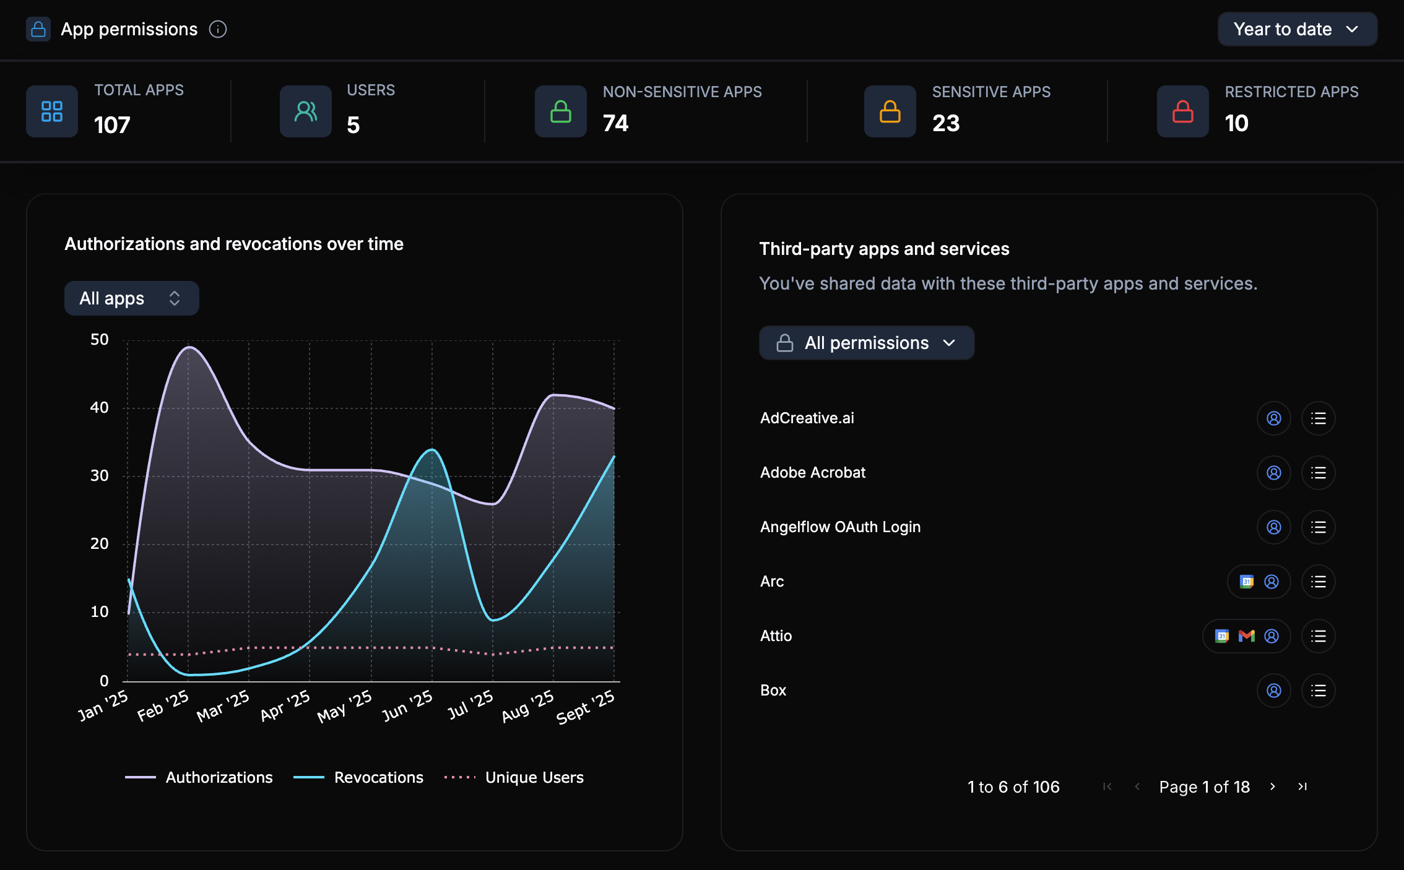Select Adobe Acrobat in the apps list
The width and height of the screenshot is (1404, 870).
(x=813, y=472)
